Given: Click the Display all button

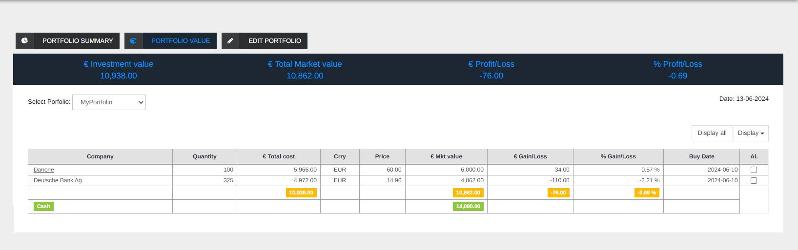Looking at the screenshot, I should (712, 133).
